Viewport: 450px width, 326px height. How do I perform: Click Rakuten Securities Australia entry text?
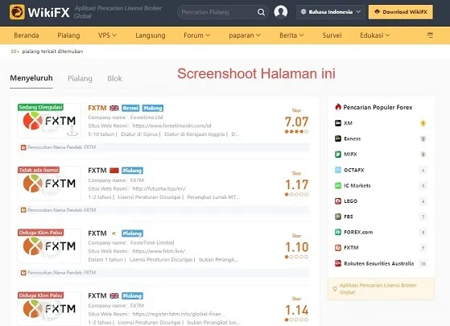point(379,263)
